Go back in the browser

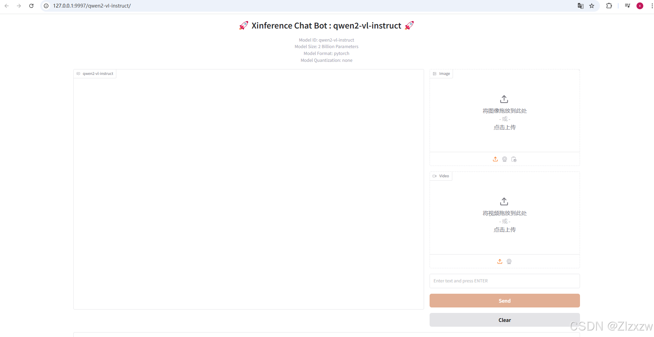(x=7, y=6)
